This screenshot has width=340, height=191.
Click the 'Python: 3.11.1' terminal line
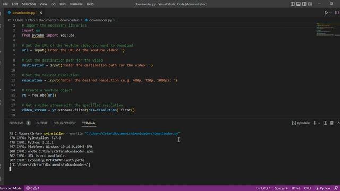point(31,143)
